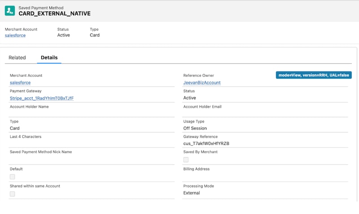Toggle the Shared within same Account checkbox
The height and width of the screenshot is (214, 359).
tap(13, 194)
